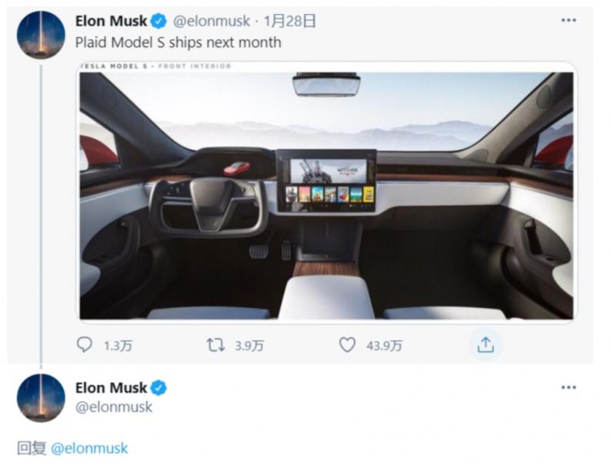The width and height of the screenshot is (610, 463).
Task: Click the reply comment icon
Action: [84, 345]
